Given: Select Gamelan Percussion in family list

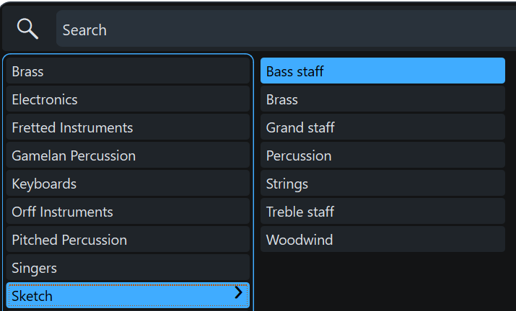Looking at the screenshot, I should (128, 155).
